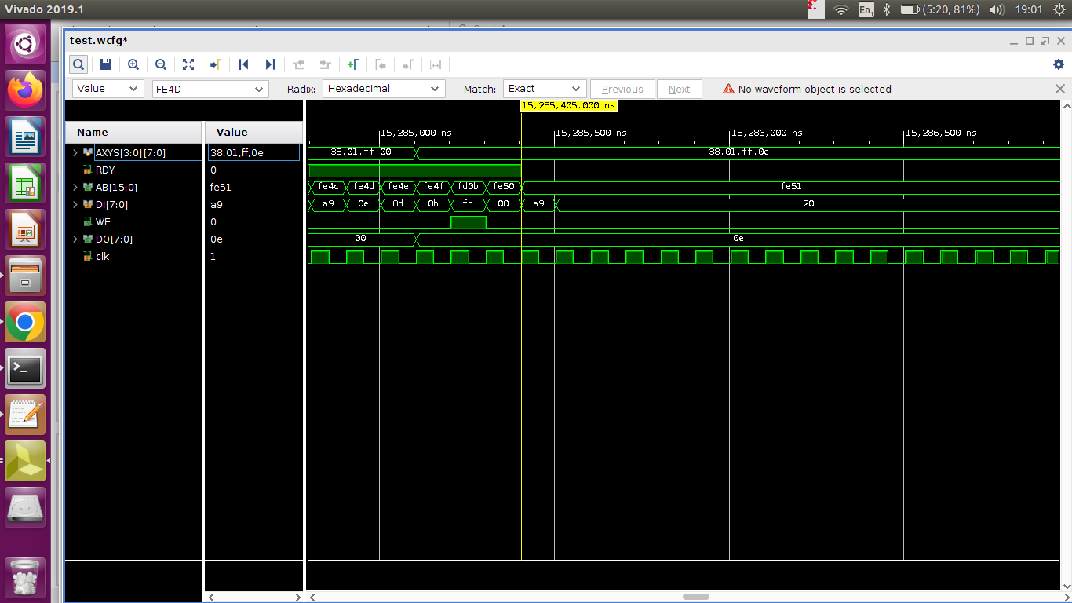This screenshot has width=1072, height=603.
Task: Click the horizontal scrollbar thumb under the waveform
Action: pos(695,597)
